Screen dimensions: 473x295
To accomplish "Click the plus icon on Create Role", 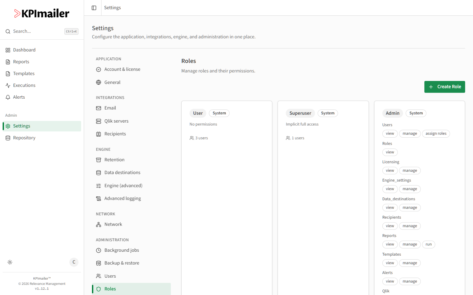I will coord(431,87).
